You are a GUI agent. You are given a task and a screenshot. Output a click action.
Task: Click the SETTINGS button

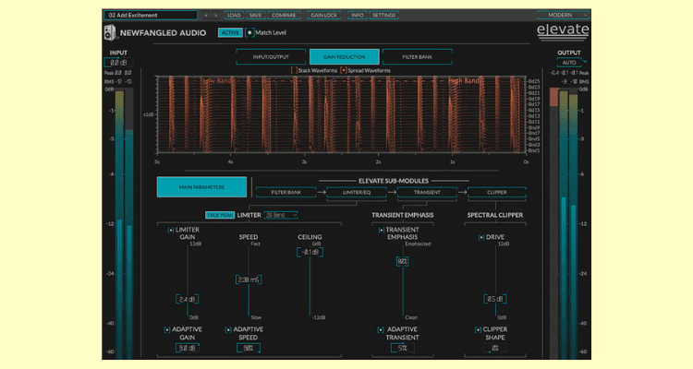(383, 15)
